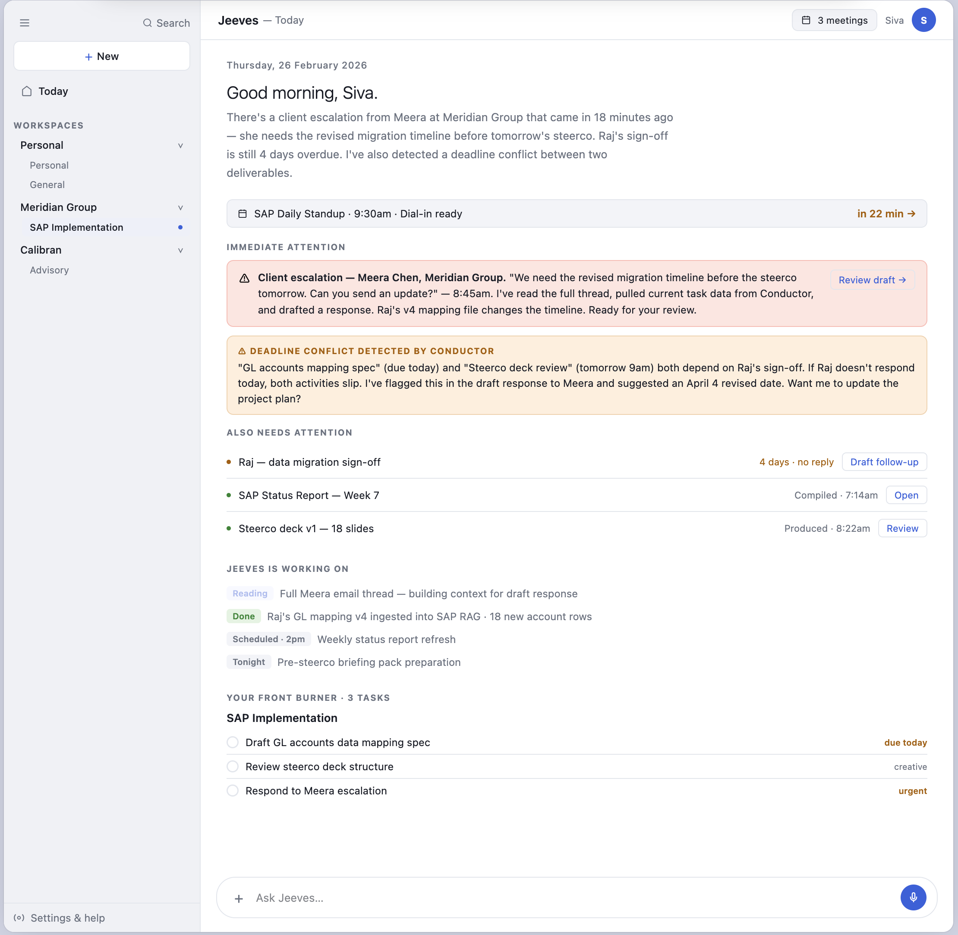Click 'Steerco deck v1 — 18 slides' text
The image size is (958, 935).
(x=306, y=528)
